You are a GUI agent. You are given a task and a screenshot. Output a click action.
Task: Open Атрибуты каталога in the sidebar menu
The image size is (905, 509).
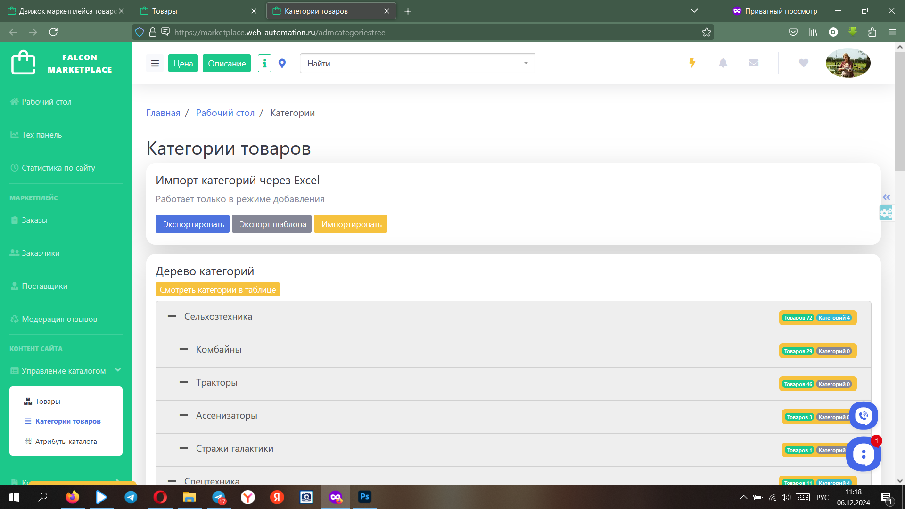(x=66, y=441)
